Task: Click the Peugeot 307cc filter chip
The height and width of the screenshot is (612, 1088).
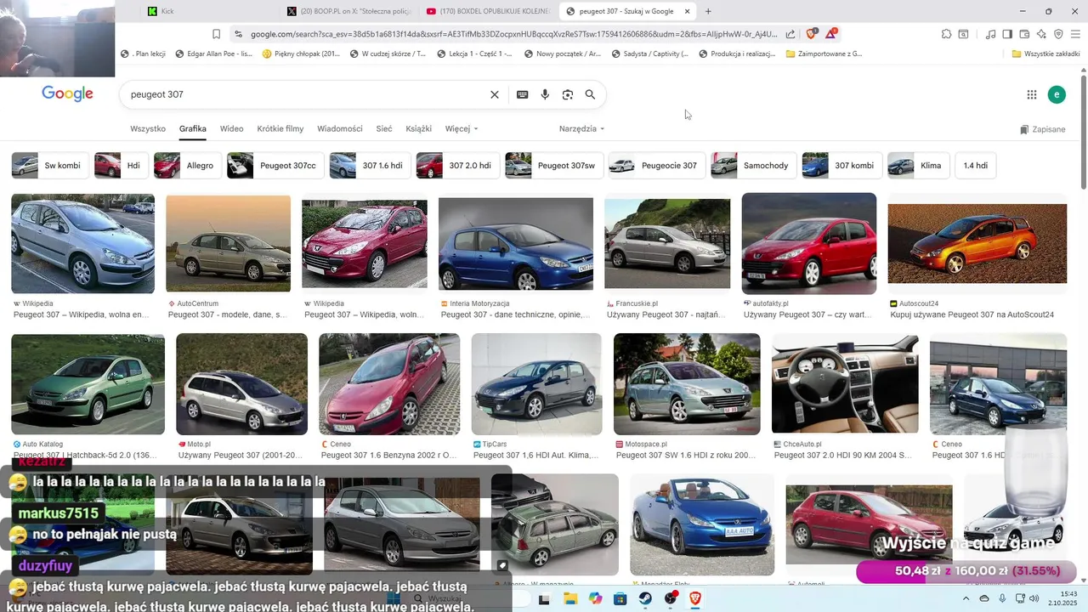Action: pyautogui.click(x=275, y=166)
